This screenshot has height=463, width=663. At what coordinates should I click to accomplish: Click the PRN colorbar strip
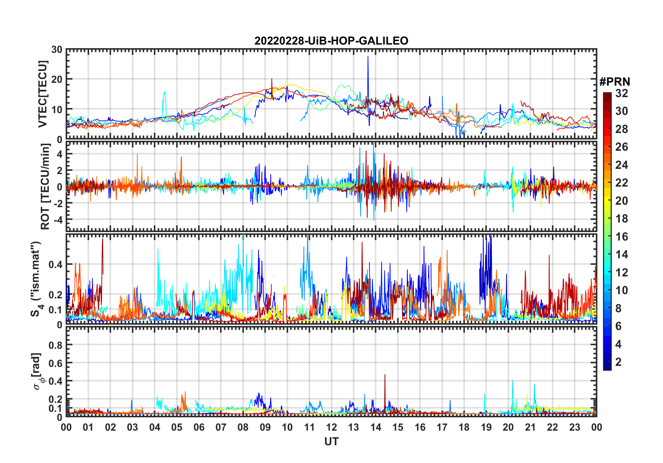point(607,231)
